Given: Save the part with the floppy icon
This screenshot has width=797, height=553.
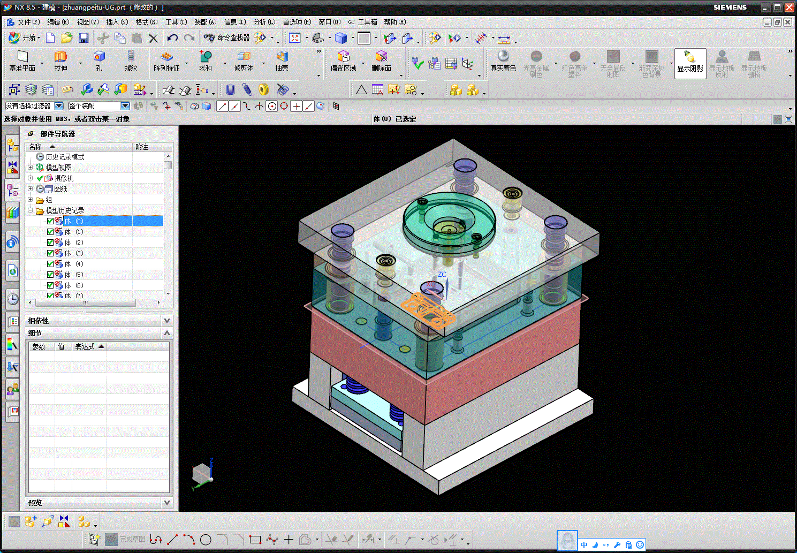Looking at the screenshot, I should click(x=84, y=37).
